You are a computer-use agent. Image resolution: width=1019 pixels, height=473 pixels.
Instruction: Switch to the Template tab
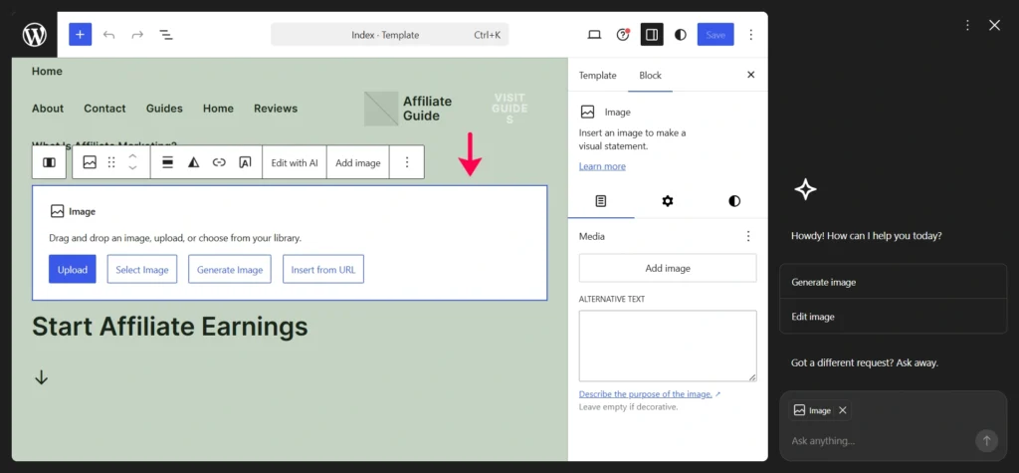(x=597, y=76)
